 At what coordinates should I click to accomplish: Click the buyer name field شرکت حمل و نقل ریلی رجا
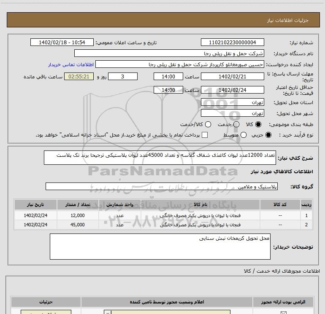[x=169, y=54]
